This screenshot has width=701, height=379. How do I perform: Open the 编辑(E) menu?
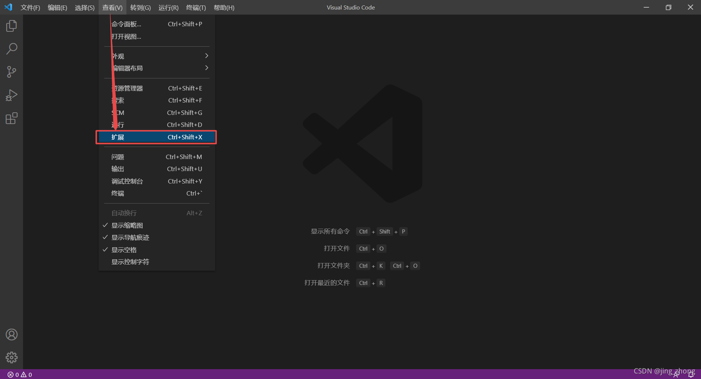tap(57, 7)
